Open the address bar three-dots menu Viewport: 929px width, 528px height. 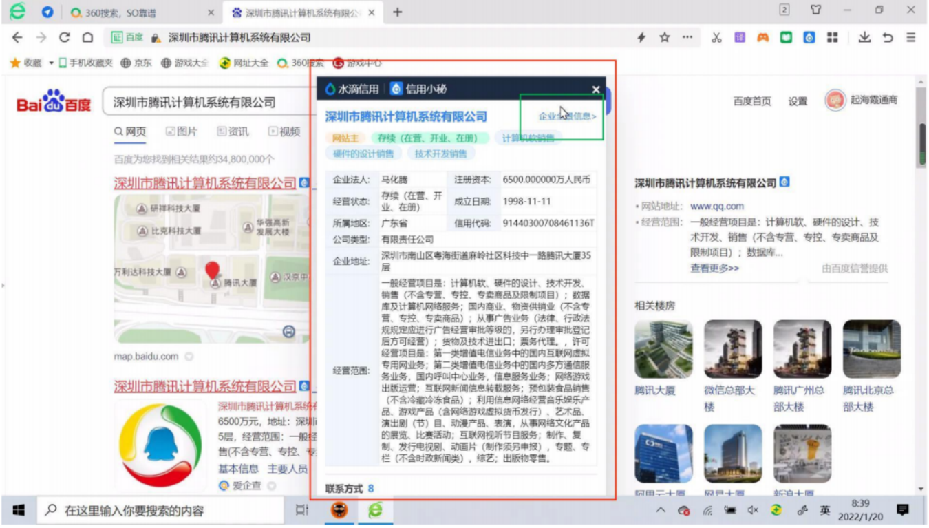[687, 38]
